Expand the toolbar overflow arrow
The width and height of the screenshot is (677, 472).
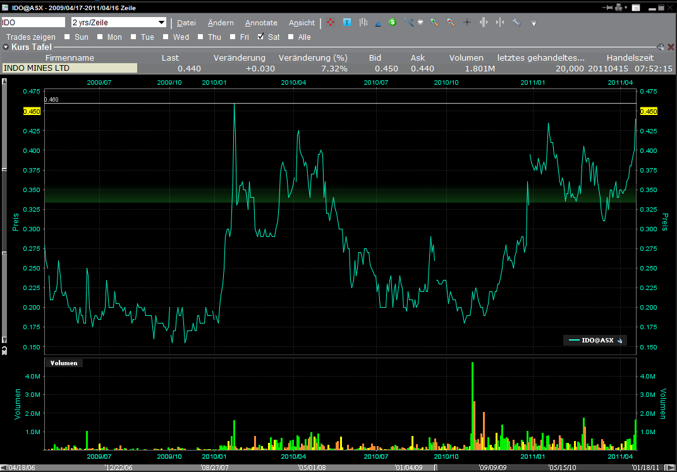tap(534, 23)
